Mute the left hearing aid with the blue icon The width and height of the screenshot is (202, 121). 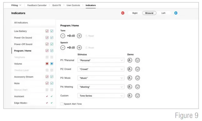(176, 13)
